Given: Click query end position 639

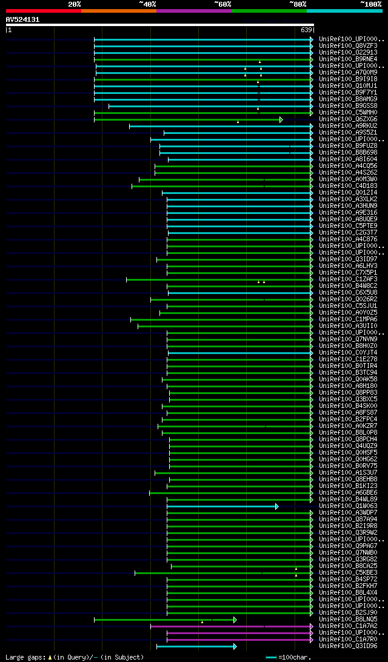Looking at the screenshot, I should pyautogui.click(x=306, y=30).
